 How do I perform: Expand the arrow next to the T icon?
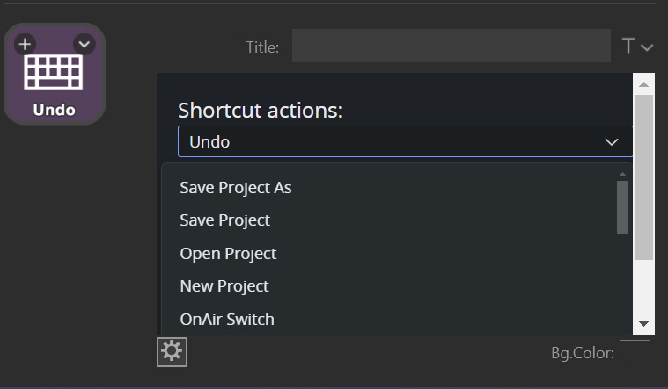[647, 47]
